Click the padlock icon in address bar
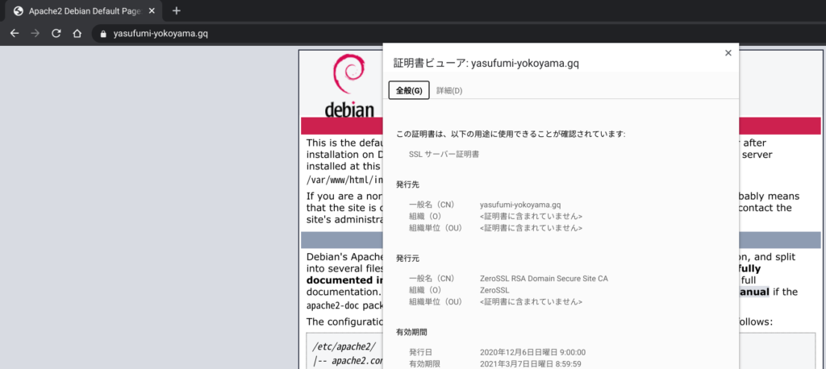The height and width of the screenshot is (369, 826). [x=103, y=34]
